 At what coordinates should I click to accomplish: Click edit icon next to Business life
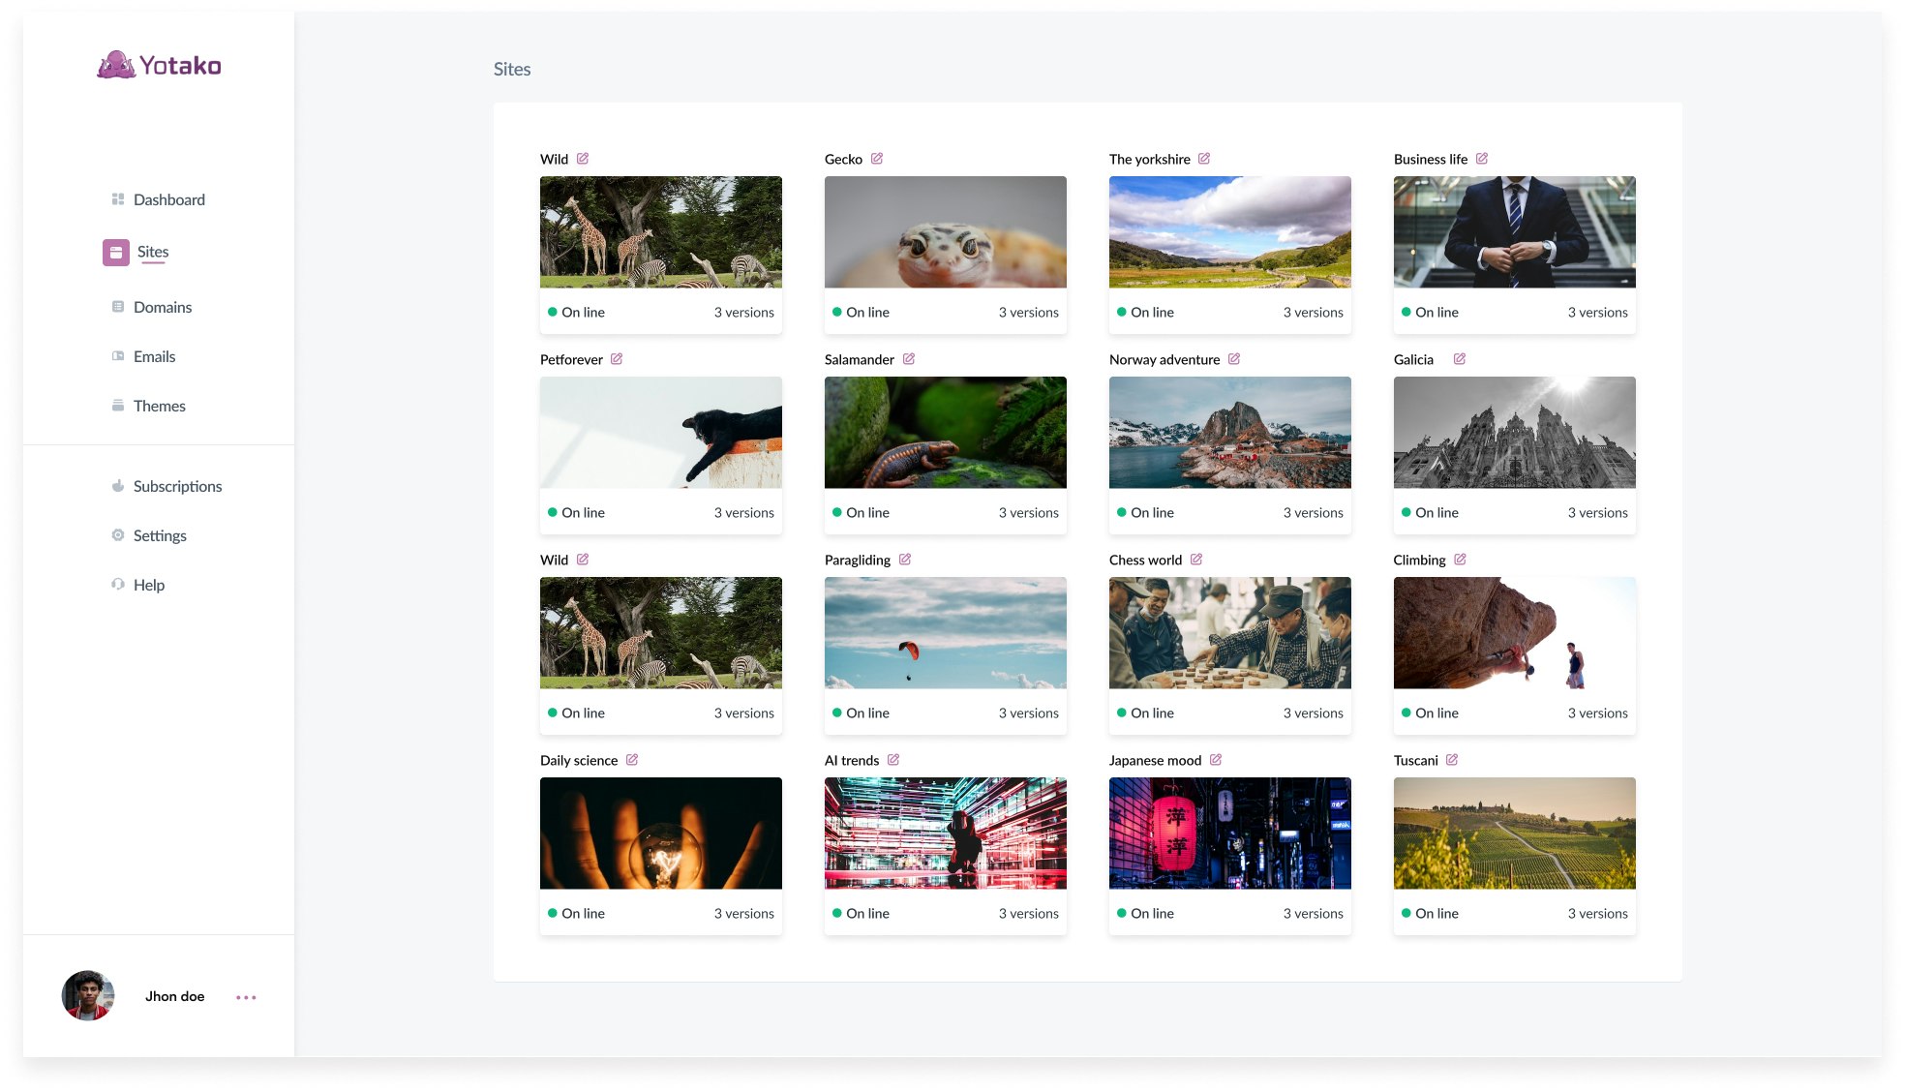click(x=1482, y=159)
